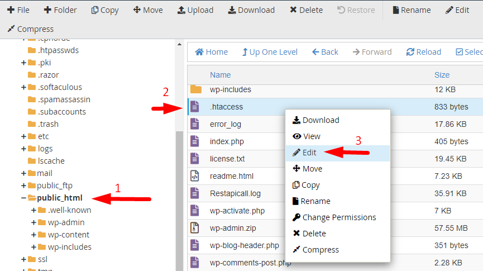Navigate Back in file manager

coord(325,52)
